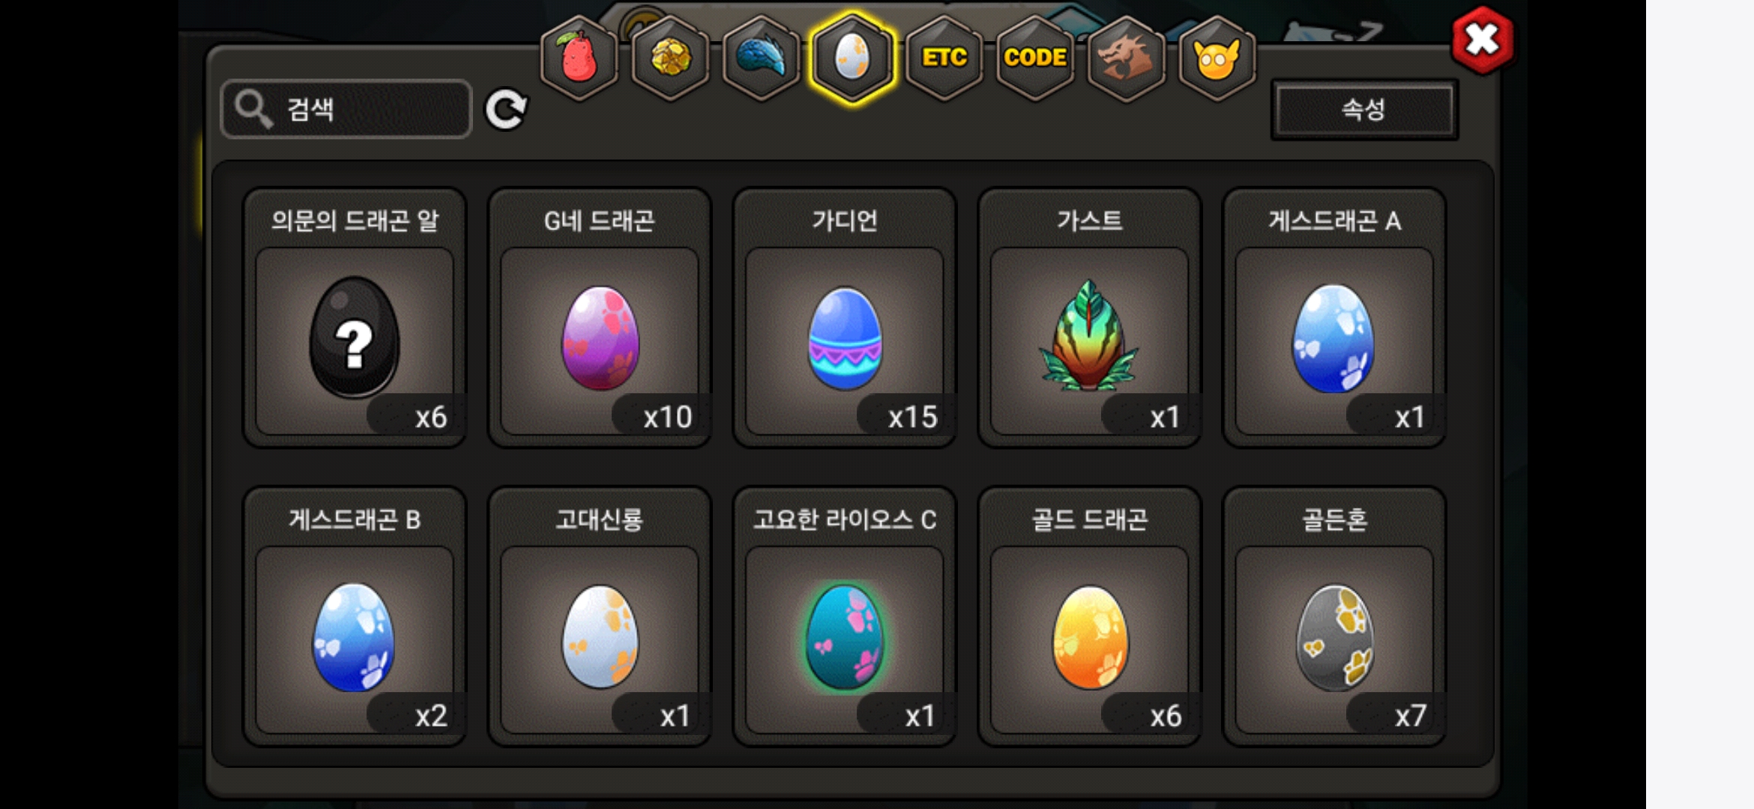This screenshot has height=809, width=1754.
Task: Close the inventory with the red X
Action: (1482, 40)
